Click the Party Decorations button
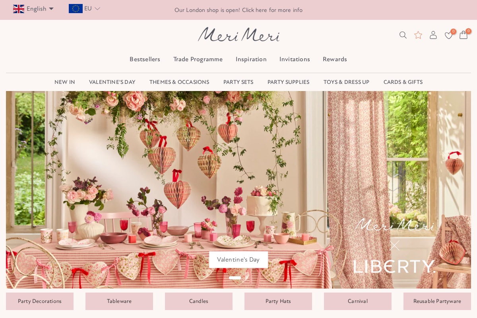 click(39, 301)
